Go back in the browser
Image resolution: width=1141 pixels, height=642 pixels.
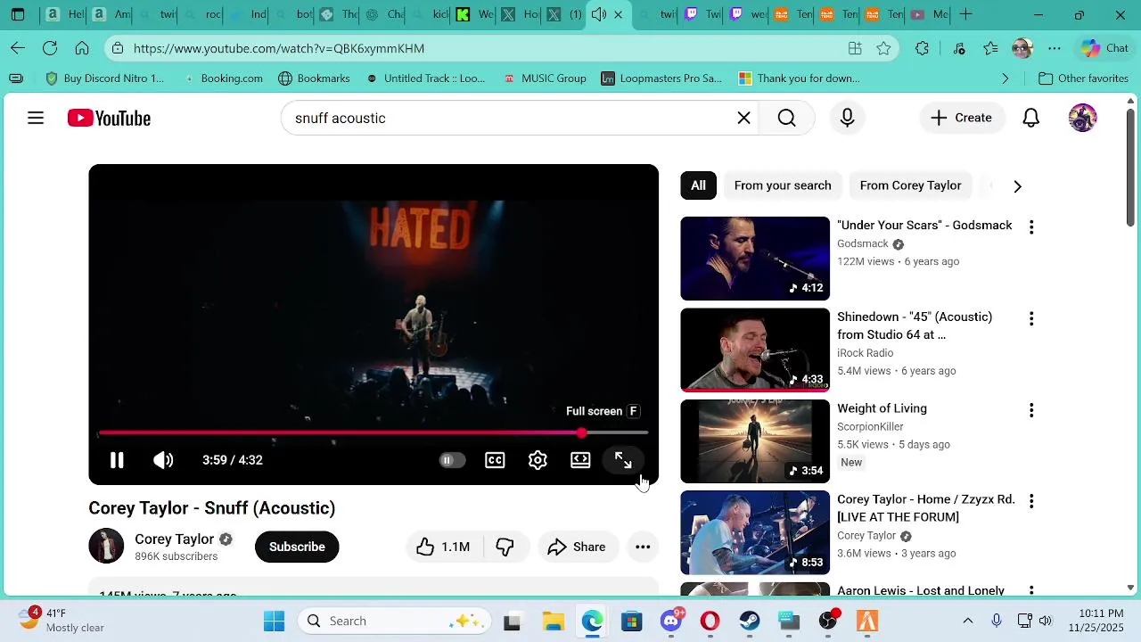click(18, 48)
